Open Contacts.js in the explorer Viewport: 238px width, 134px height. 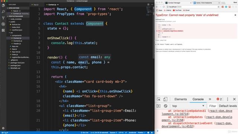pyautogui.click(x=17, y=41)
